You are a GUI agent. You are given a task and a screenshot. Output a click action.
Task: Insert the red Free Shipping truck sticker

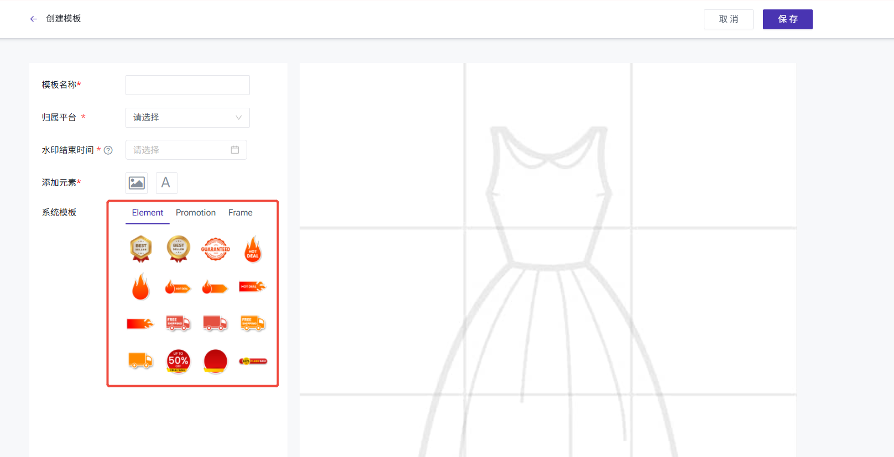coord(178,323)
